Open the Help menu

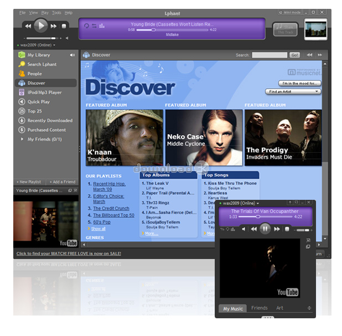pyautogui.click(x=69, y=13)
